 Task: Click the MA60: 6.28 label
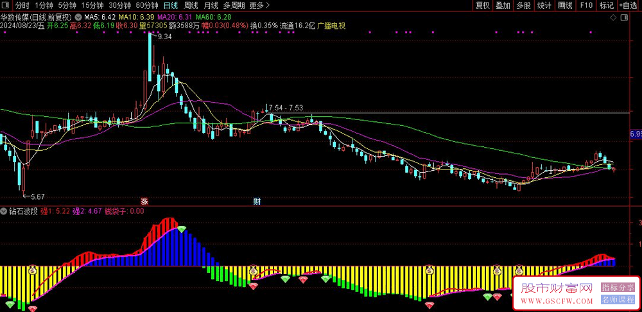click(214, 17)
